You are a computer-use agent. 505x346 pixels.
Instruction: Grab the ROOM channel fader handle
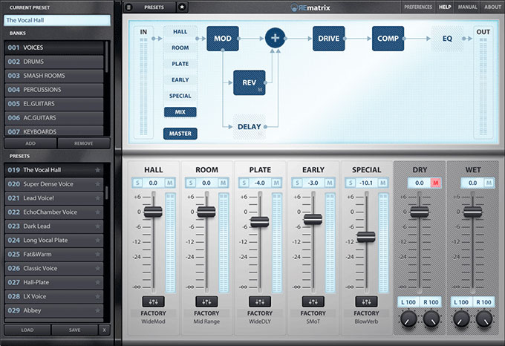206,212
